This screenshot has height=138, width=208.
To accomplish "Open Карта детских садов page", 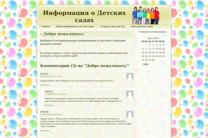I will point(142,27).
